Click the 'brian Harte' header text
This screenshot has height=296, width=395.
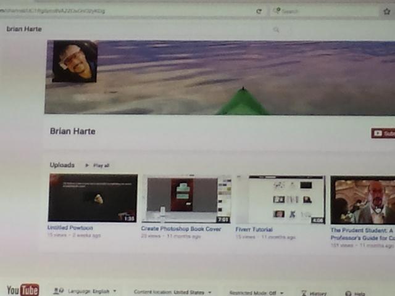click(x=24, y=29)
